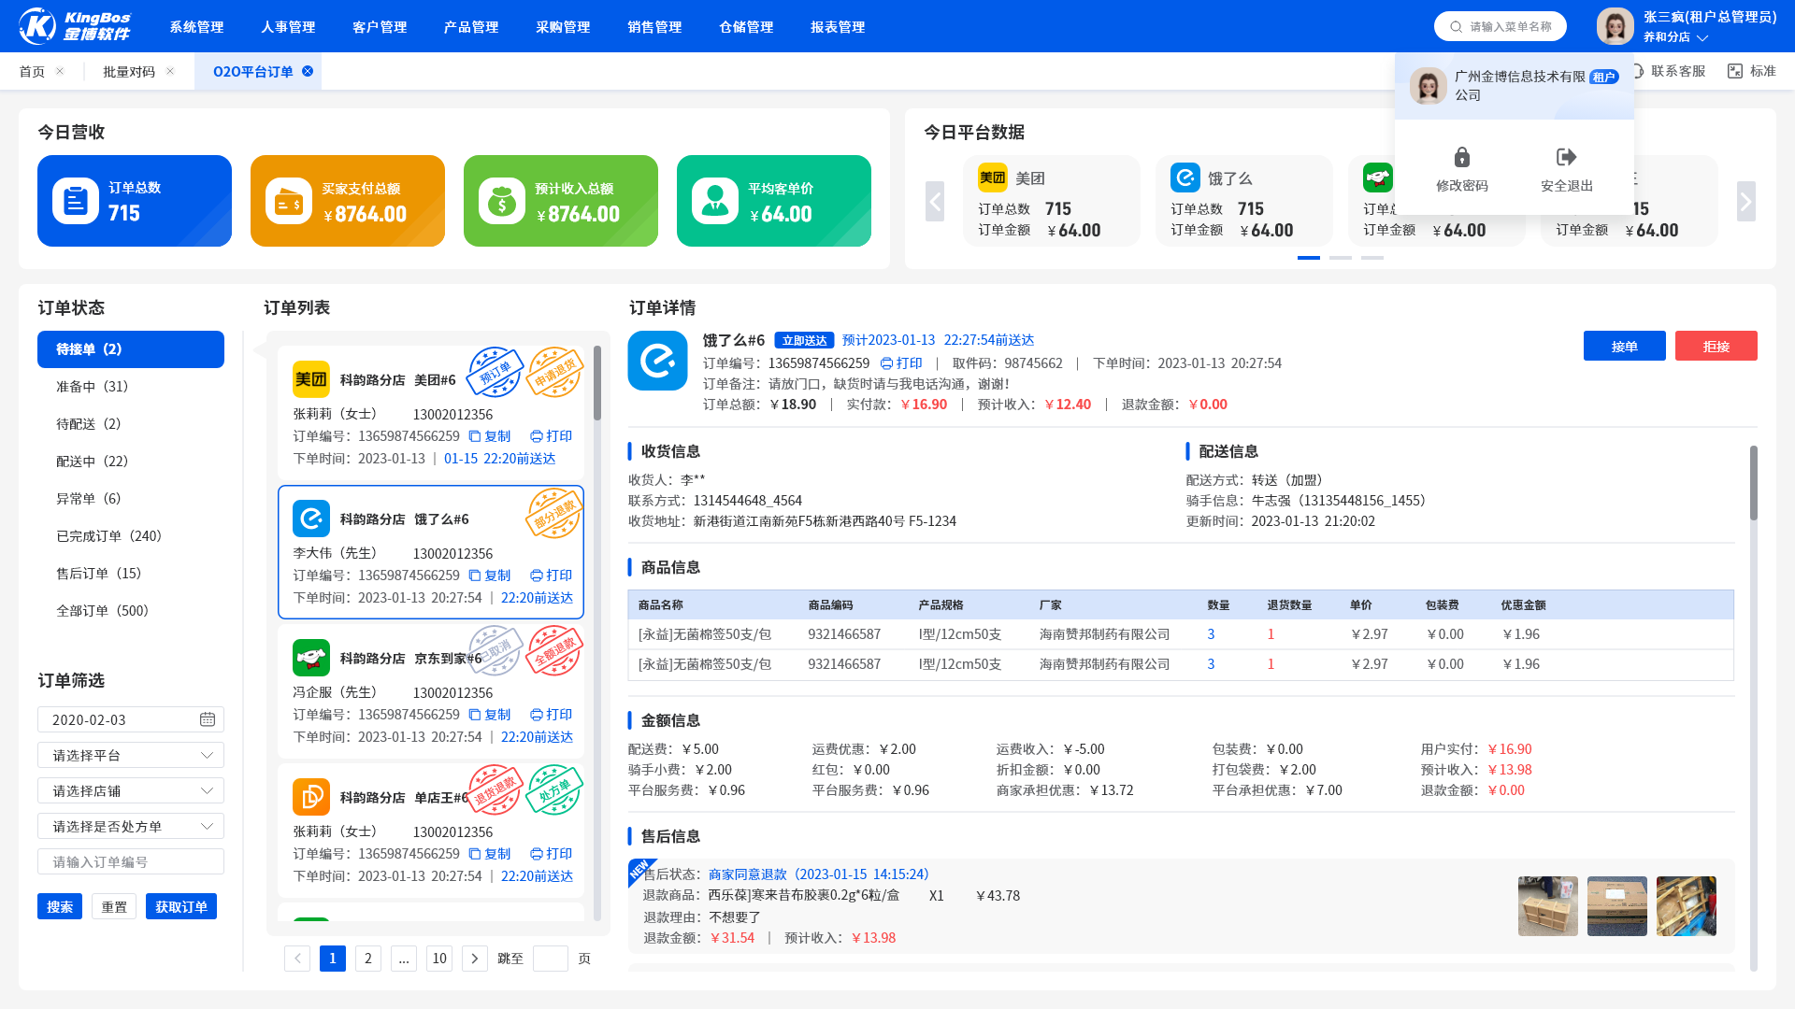Click the search magnifier icon in menu search

(x=1456, y=27)
